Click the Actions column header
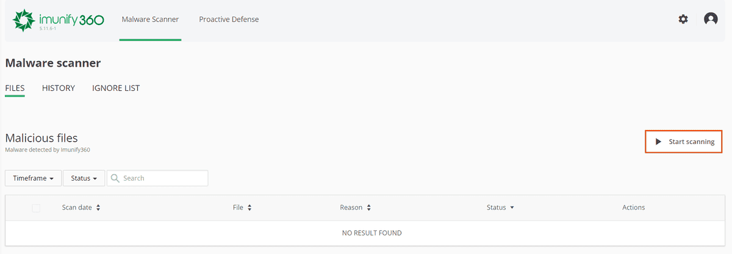Screen dimensions: 732x254 pos(633,208)
